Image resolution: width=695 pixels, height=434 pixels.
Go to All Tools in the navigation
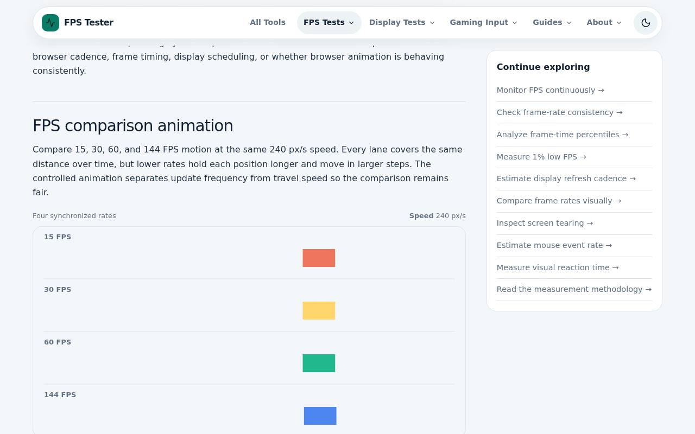(x=268, y=23)
